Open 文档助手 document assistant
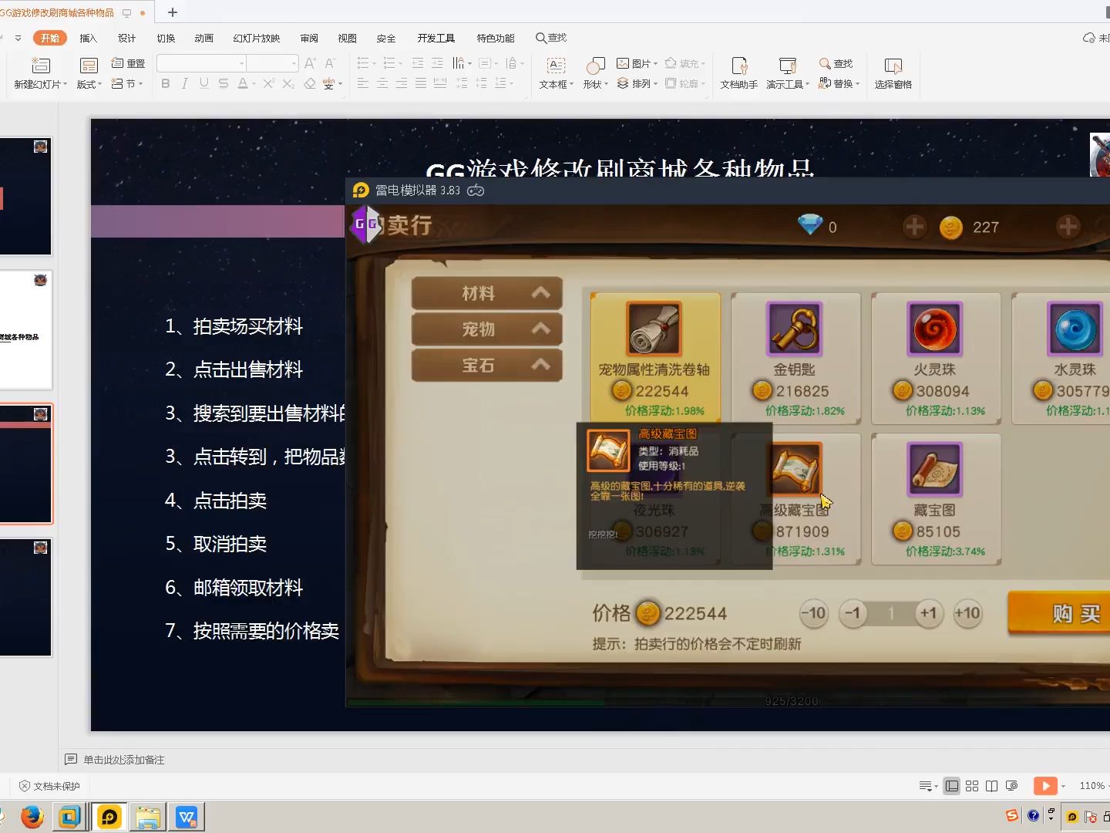The height and width of the screenshot is (833, 1110). pyautogui.click(x=739, y=73)
